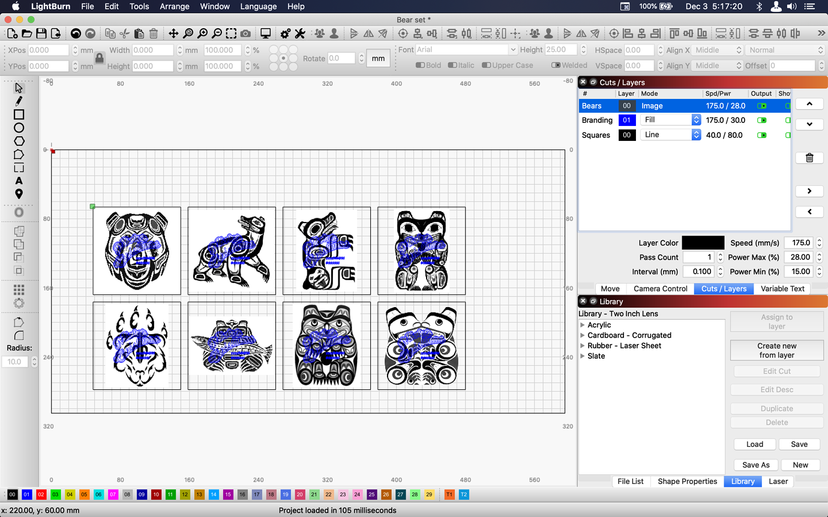Switch to the Variable Text tab
828x517 pixels.
782,288
